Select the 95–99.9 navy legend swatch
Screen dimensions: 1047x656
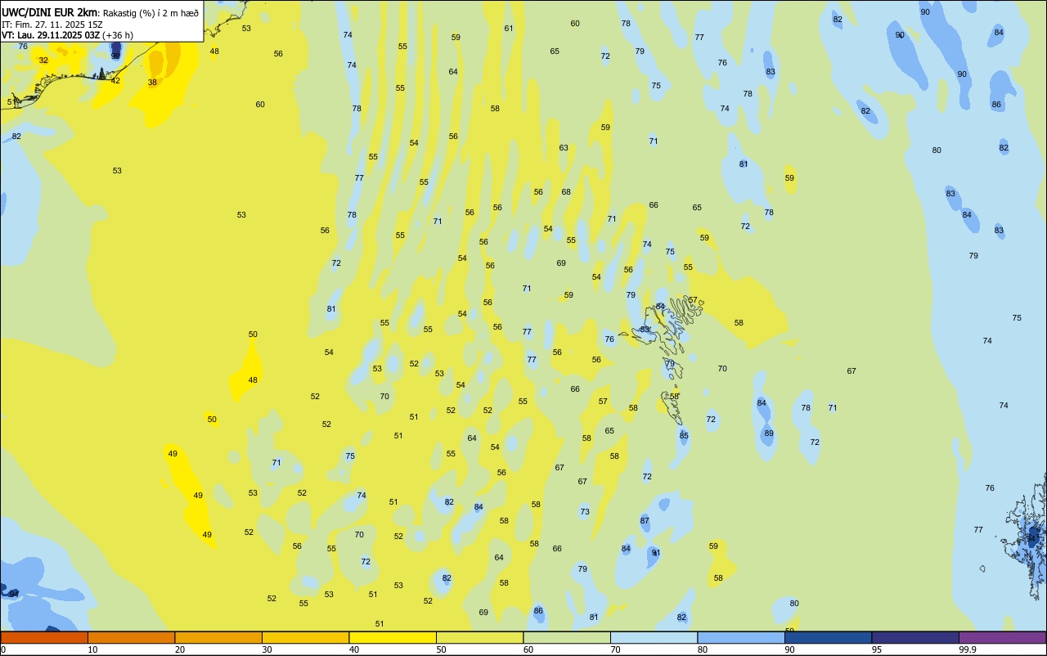click(x=915, y=637)
